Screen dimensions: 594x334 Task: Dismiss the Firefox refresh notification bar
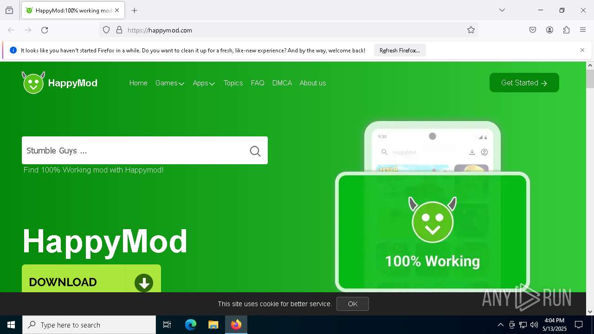point(582,50)
